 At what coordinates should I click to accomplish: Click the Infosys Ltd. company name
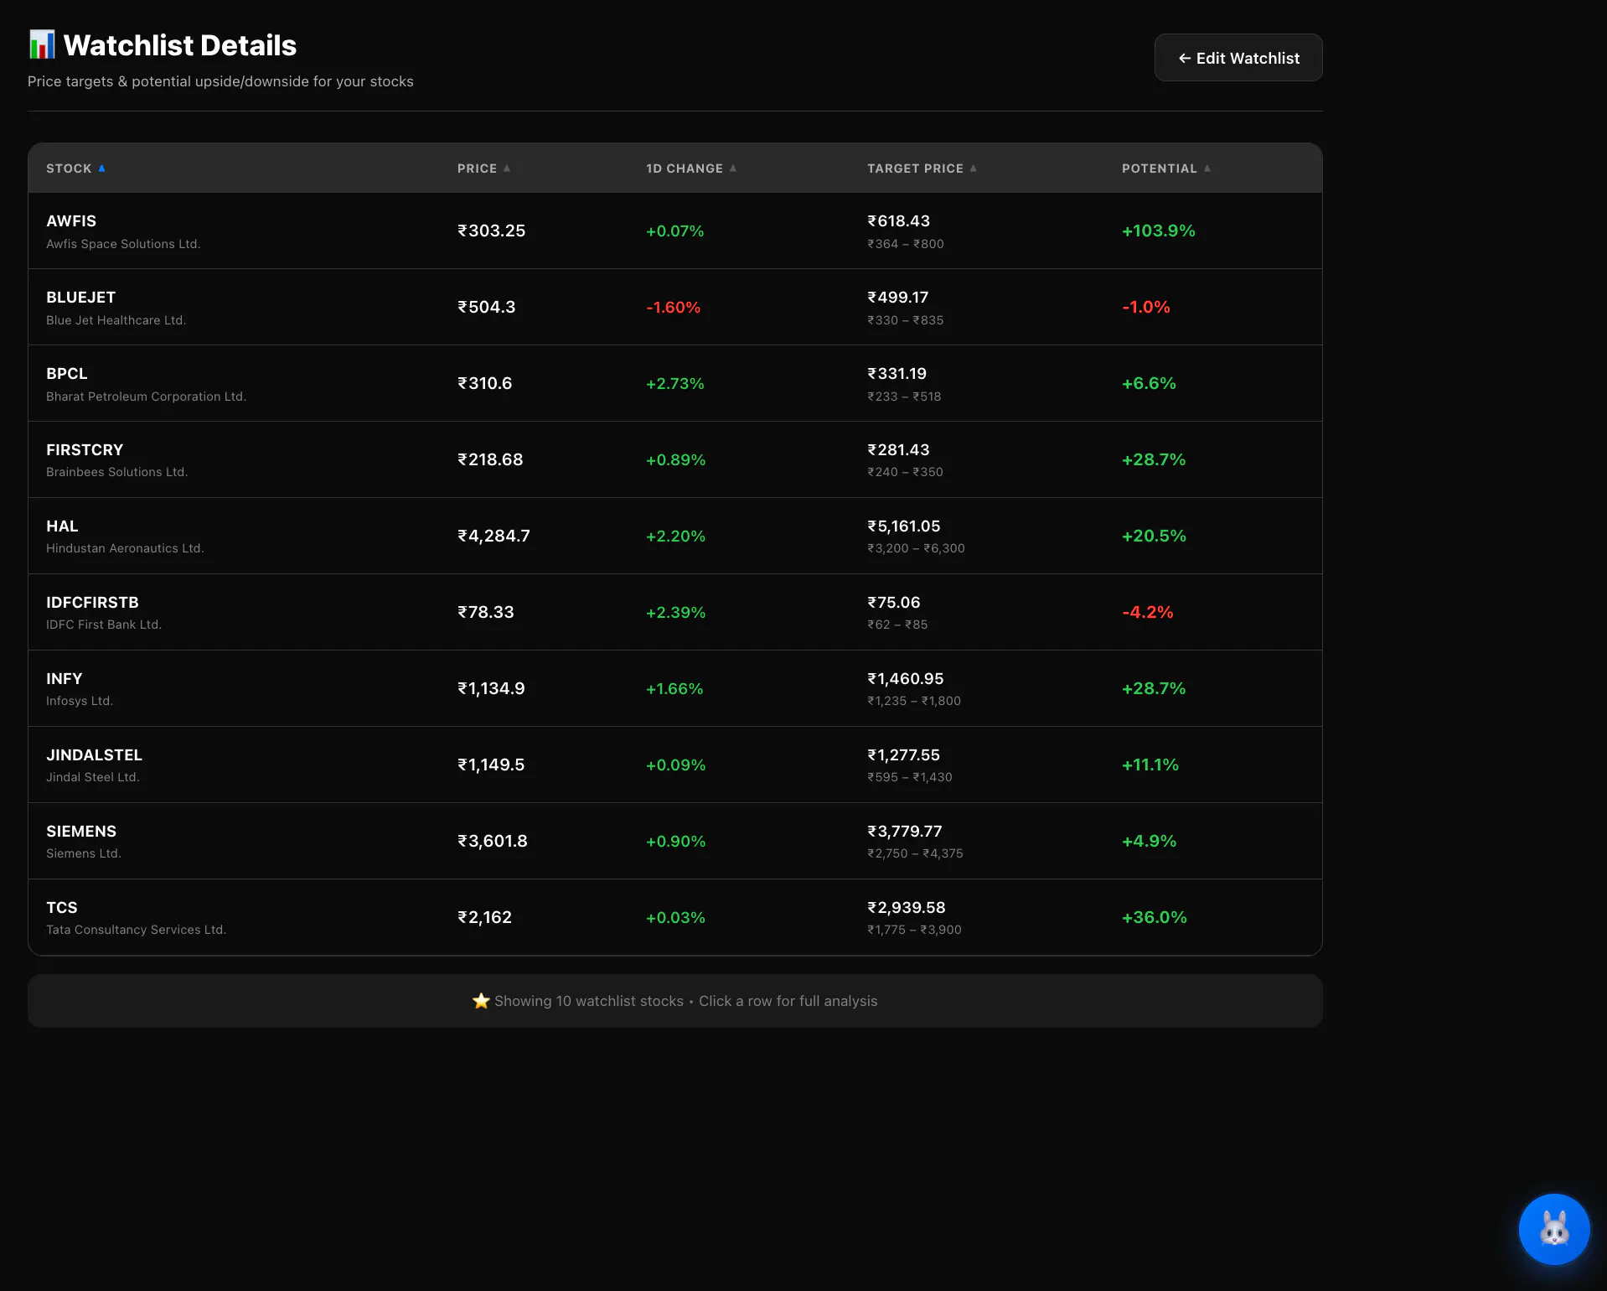click(80, 701)
